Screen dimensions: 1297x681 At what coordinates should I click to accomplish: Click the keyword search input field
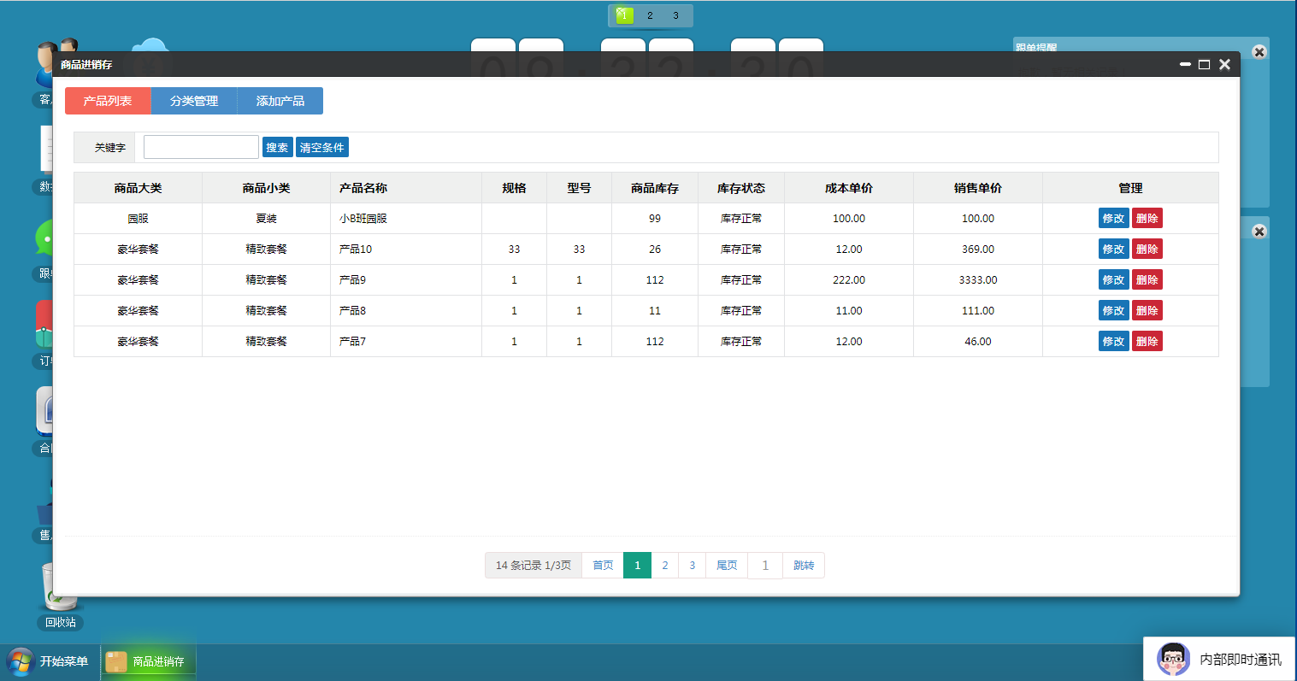pos(201,147)
